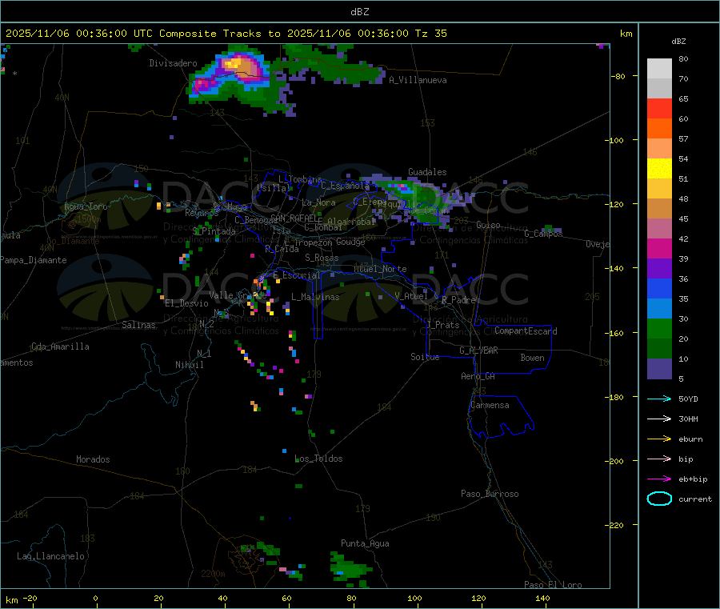Select the slate 10-5 dBZ legend swatch

(659, 369)
